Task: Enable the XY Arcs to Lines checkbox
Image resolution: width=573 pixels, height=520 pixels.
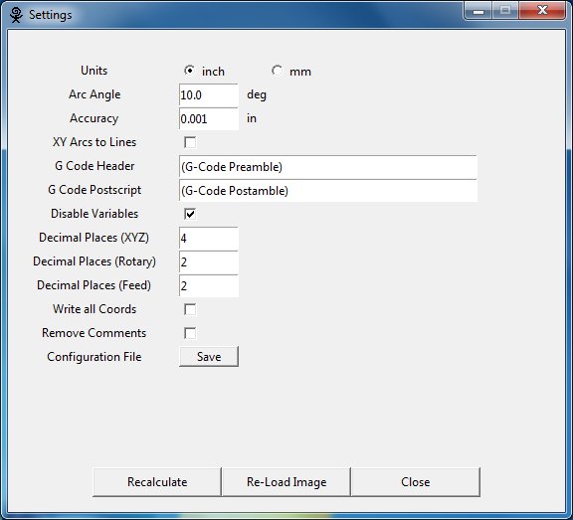Action: (190, 142)
